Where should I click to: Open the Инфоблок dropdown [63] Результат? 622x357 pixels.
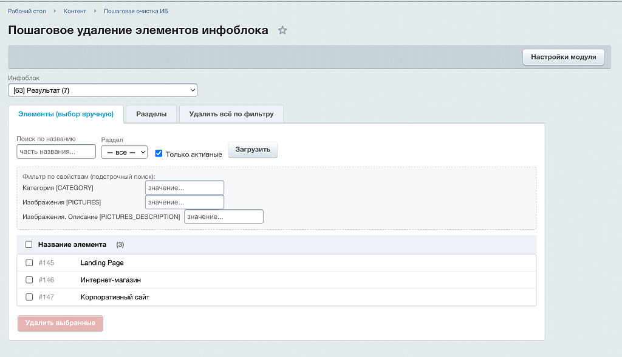click(x=102, y=90)
